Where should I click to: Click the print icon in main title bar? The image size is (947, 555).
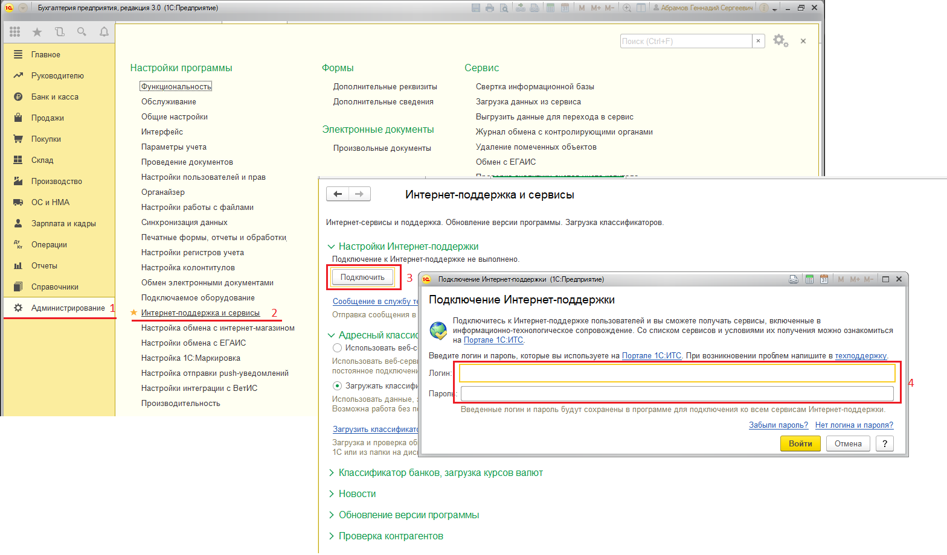coord(490,8)
